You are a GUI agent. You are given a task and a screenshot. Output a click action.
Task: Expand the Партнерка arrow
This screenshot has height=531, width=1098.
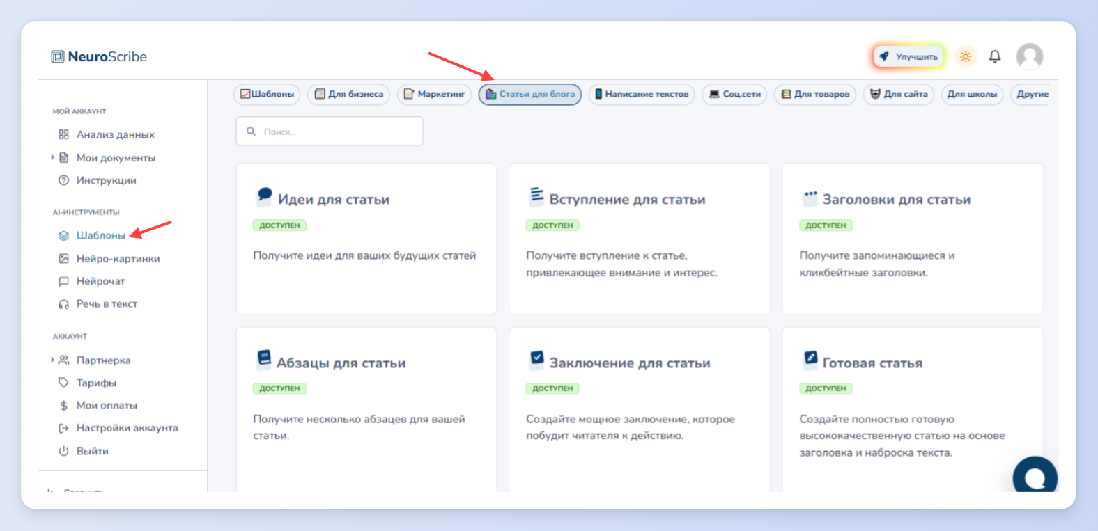(x=52, y=360)
